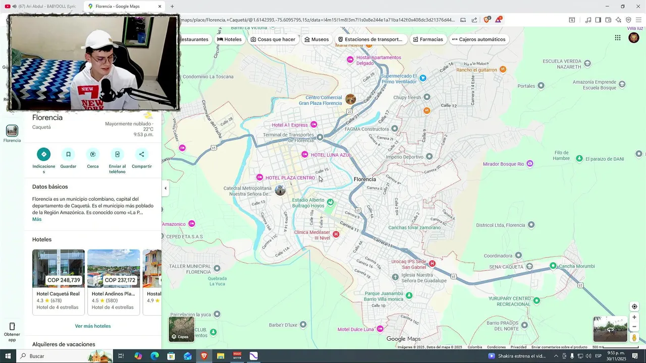Toggle the browser sidebar panel
The width and height of the screenshot is (646, 363).
tap(598, 20)
